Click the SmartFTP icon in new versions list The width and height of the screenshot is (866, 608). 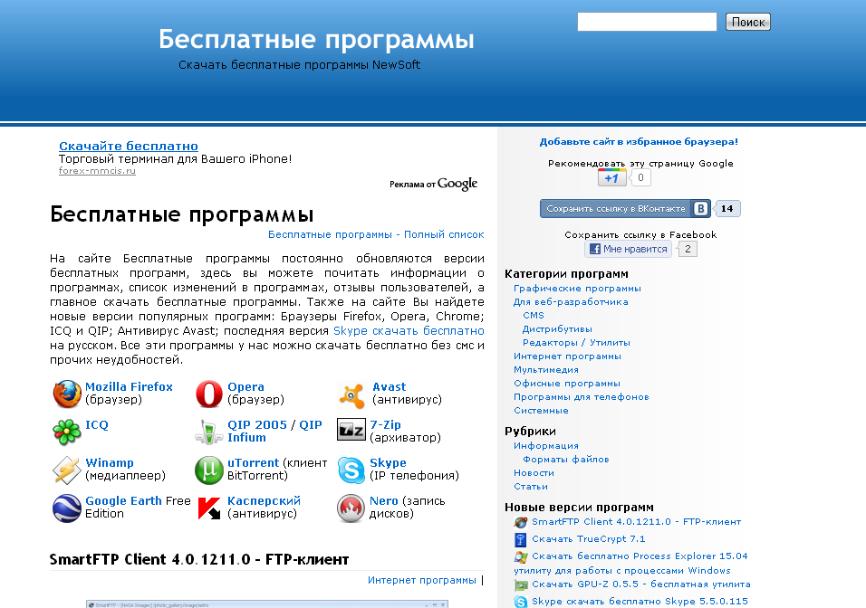(520, 522)
